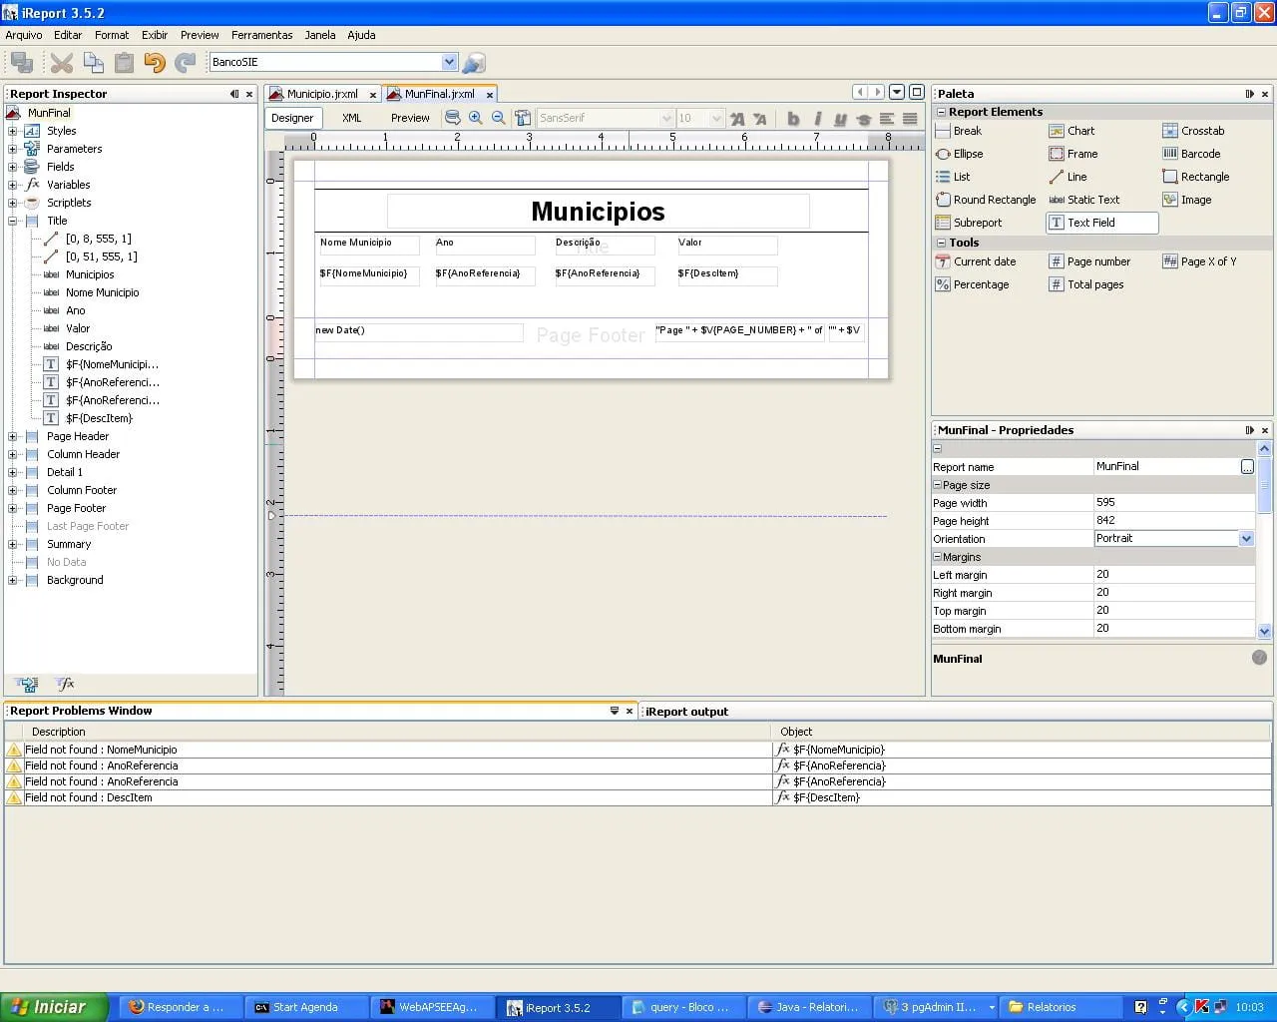1277x1022 pixels.
Task: Click the Preview view button
Action: click(410, 118)
